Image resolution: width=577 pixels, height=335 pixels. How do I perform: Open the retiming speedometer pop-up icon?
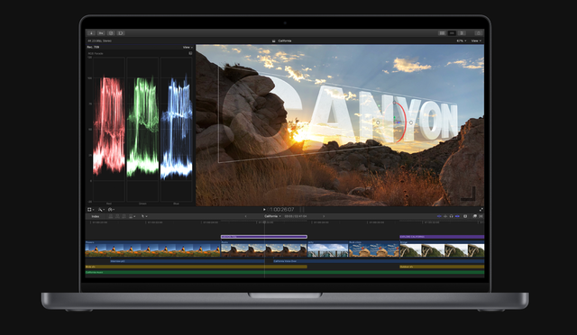(111, 210)
